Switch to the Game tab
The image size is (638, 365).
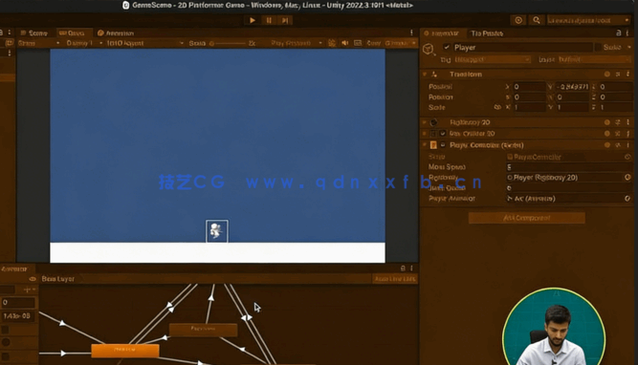click(72, 32)
